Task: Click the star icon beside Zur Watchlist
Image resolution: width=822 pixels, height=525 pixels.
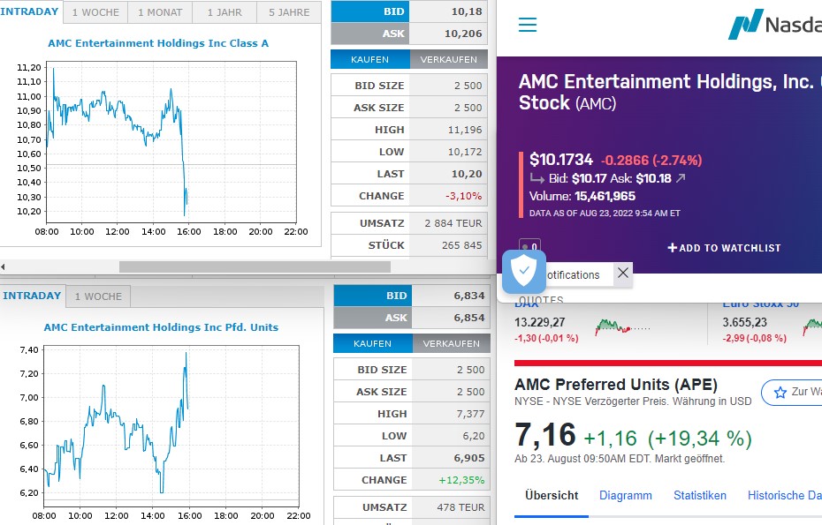Action: tap(780, 393)
